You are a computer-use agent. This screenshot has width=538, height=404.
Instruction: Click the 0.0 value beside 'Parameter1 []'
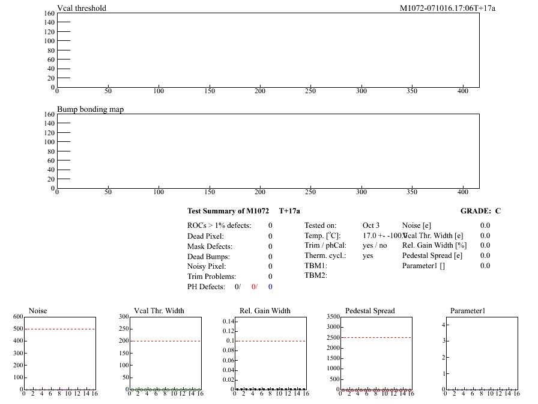[485, 266]
